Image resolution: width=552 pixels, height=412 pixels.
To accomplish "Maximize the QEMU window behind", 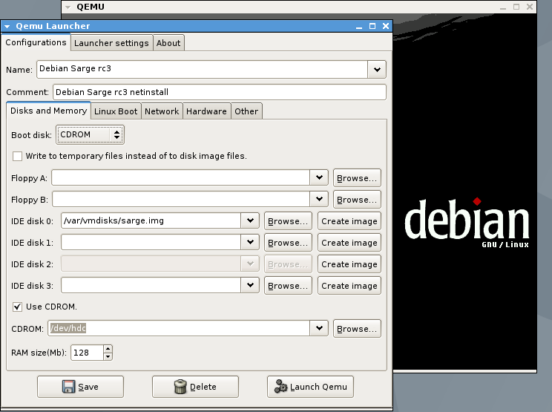I will point(516,7).
